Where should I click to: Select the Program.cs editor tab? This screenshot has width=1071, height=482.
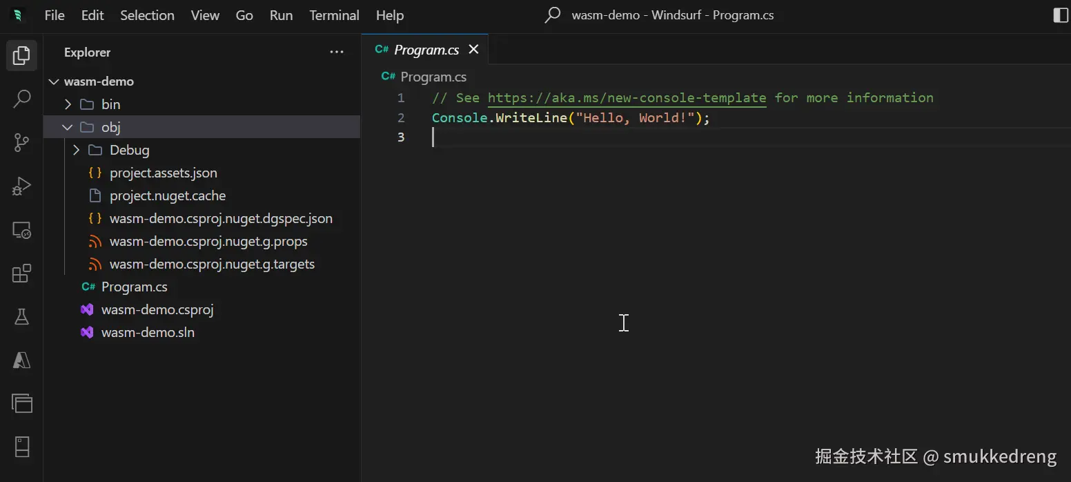(x=425, y=49)
